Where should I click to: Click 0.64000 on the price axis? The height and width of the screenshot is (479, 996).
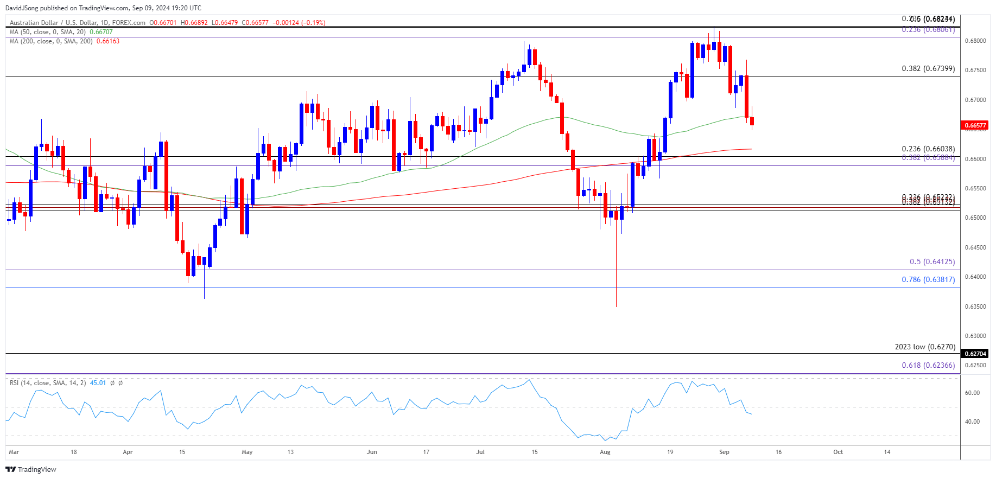[x=975, y=277]
